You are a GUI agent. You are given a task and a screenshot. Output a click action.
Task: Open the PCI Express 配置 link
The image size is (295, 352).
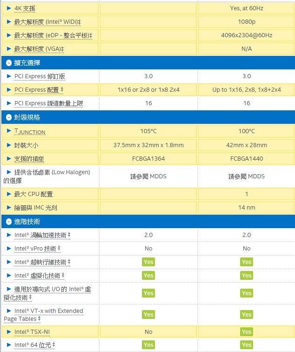click(39, 90)
